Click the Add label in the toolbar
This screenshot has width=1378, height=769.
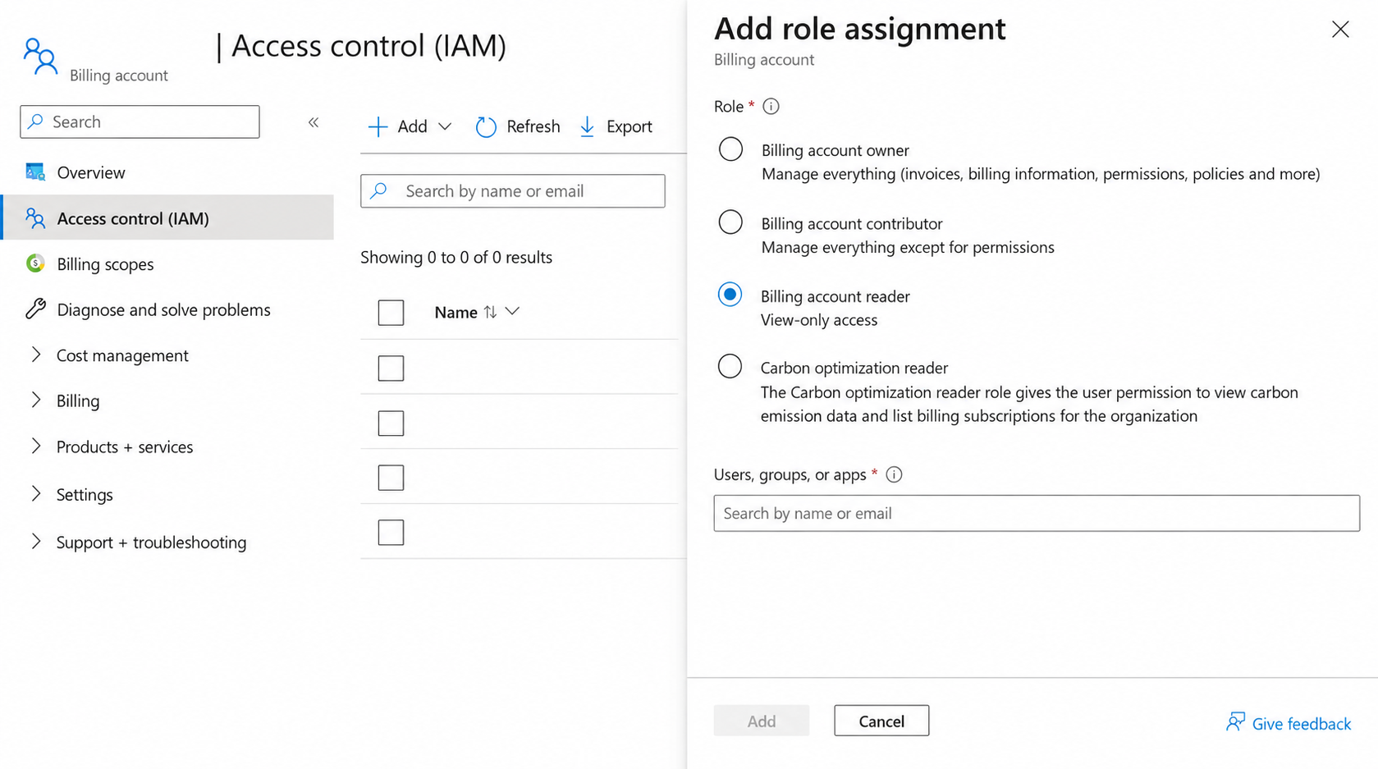(x=413, y=126)
